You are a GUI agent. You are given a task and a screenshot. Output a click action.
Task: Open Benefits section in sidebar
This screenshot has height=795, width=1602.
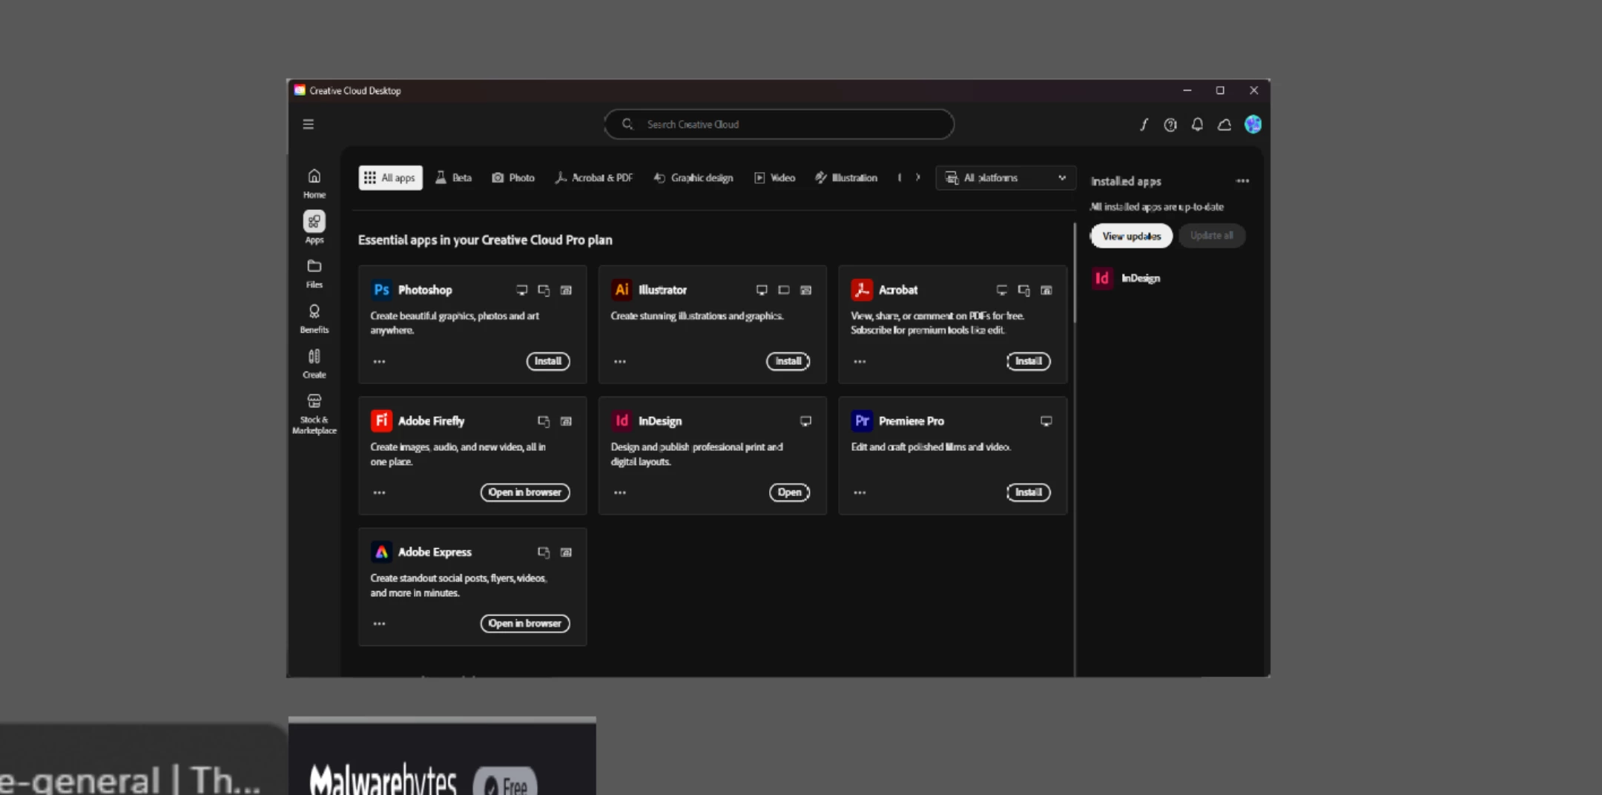314,319
